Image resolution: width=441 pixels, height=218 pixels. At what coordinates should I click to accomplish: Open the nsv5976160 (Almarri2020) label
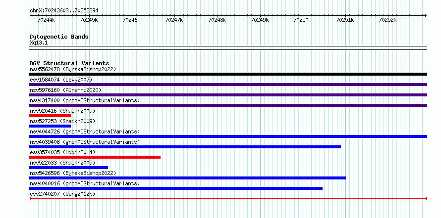point(65,90)
